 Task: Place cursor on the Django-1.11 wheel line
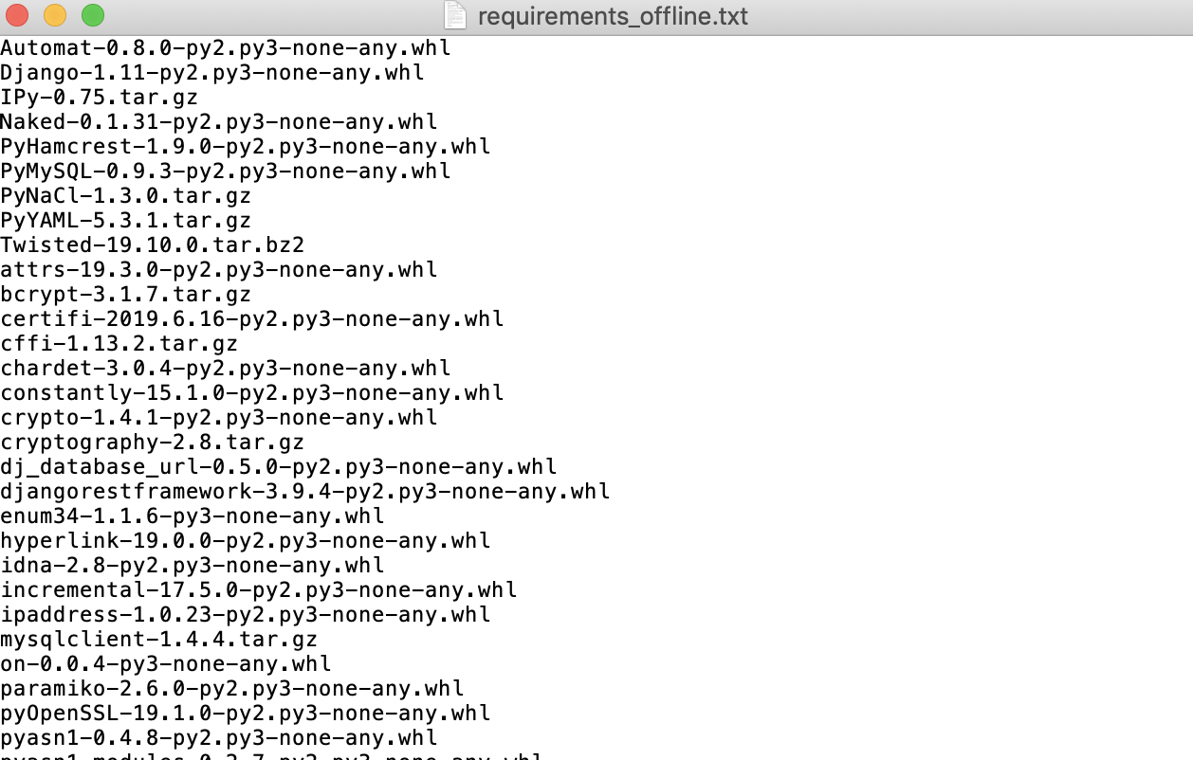coord(212,72)
